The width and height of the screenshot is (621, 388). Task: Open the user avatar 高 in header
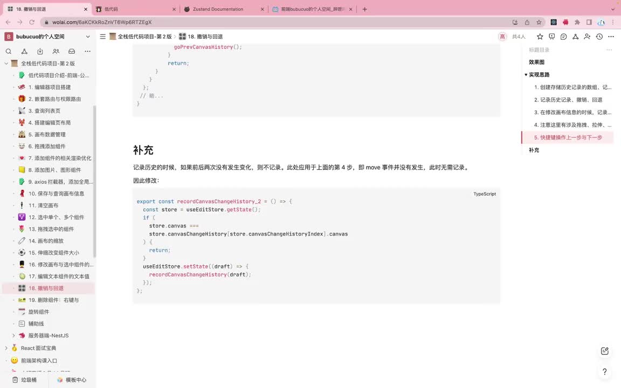click(x=502, y=37)
